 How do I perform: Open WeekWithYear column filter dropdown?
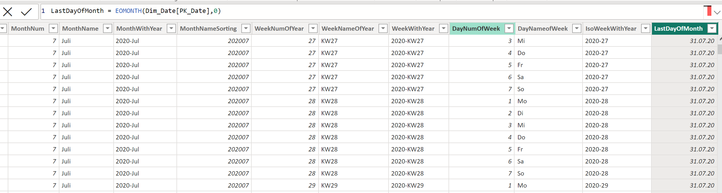point(444,28)
